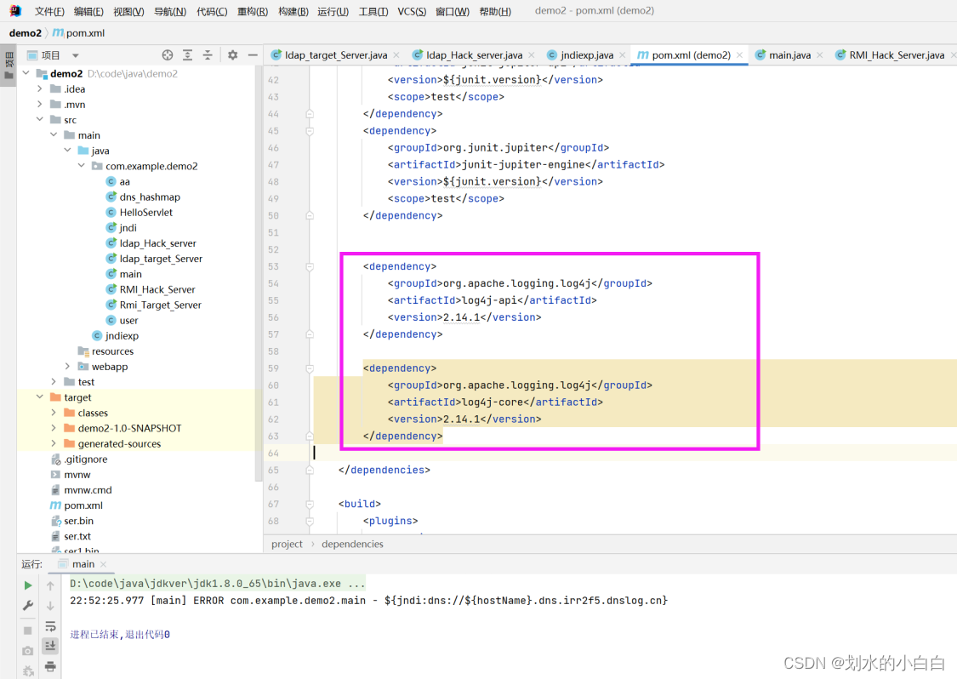957x679 pixels.
Task: Click the locate-in-project crosshair icon
Action: [x=168, y=55]
